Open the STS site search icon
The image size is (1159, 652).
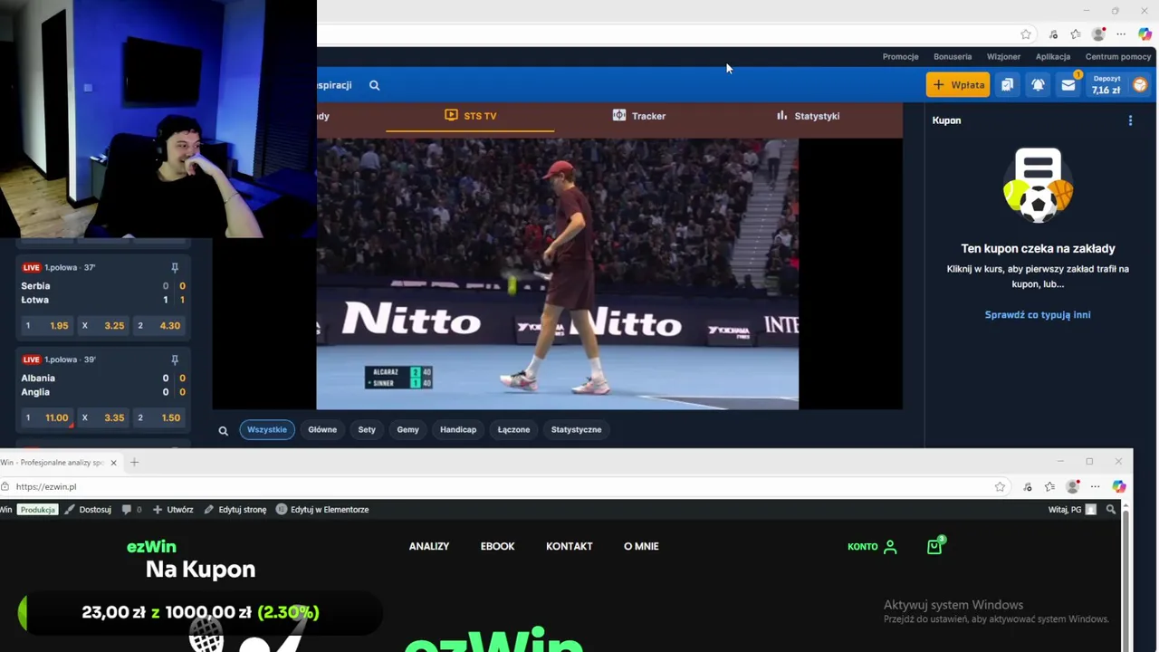coord(374,85)
